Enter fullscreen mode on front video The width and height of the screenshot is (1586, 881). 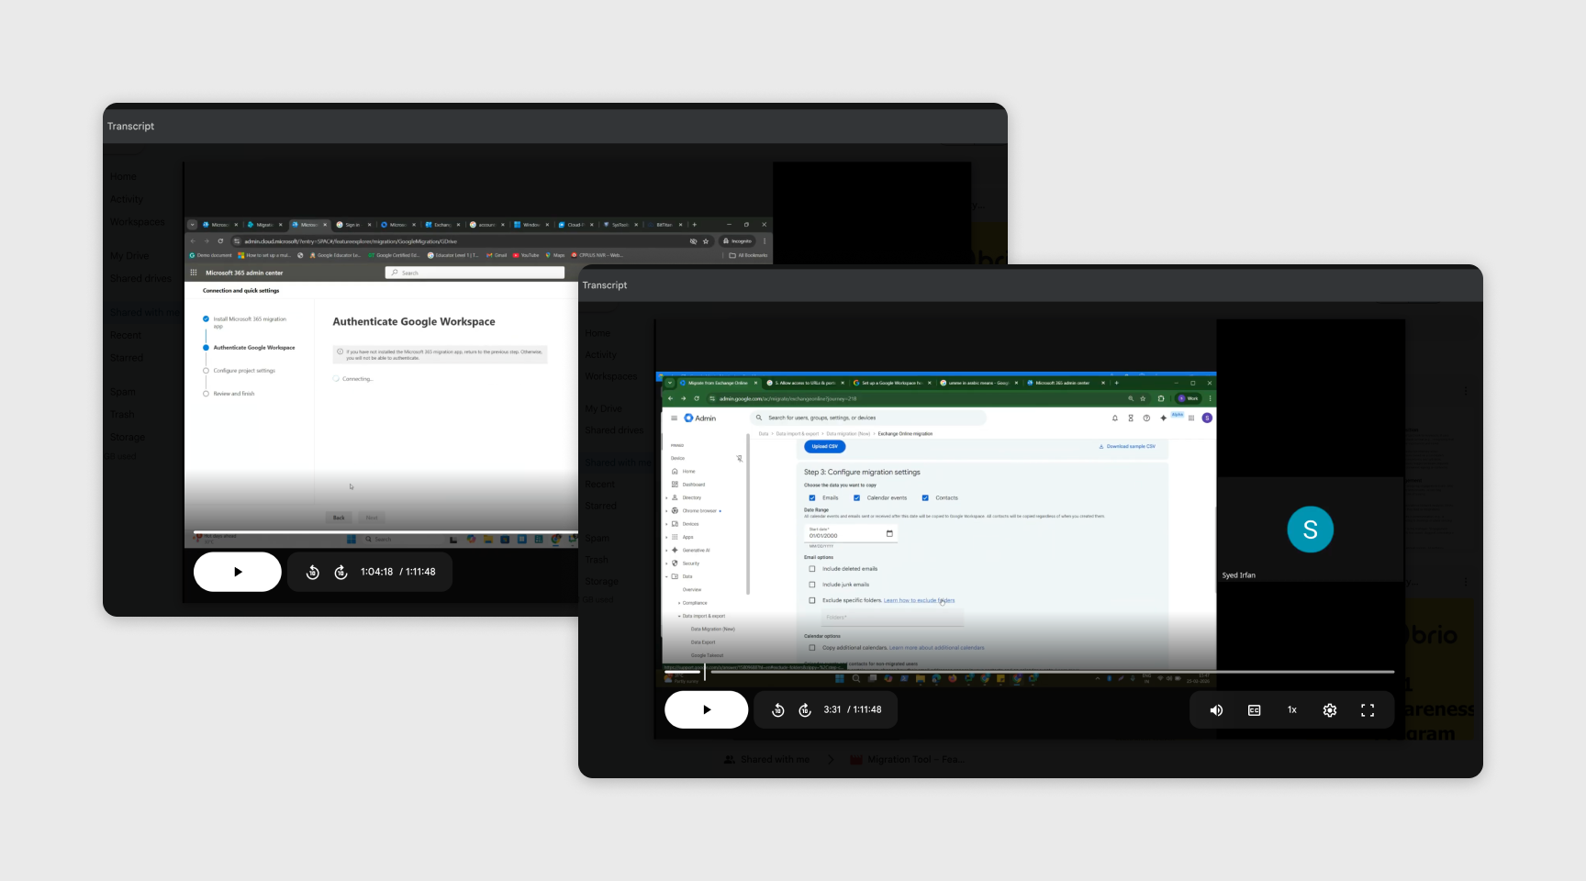[1368, 710]
